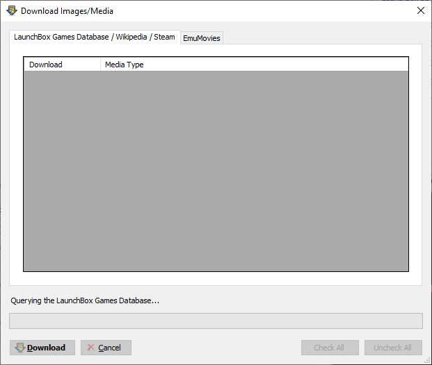Click the LaunchBox icon in the title bar
Image resolution: width=432 pixels, height=365 pixels.
(x=12, y=10)
